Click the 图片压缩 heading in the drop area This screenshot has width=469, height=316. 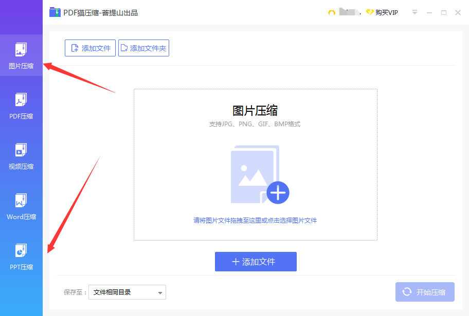[x=255, y=111]
